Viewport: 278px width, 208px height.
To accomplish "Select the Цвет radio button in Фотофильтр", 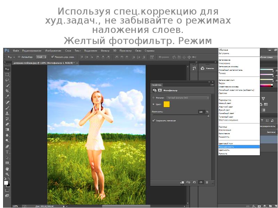I will click(x=153, y=104).
